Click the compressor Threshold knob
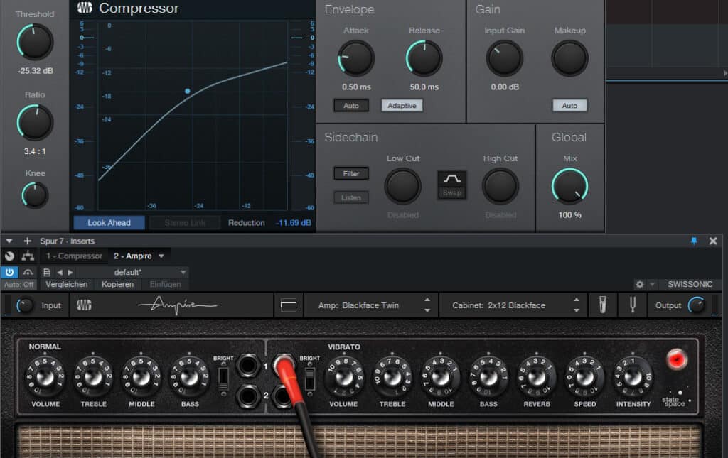 click(35, 43)
